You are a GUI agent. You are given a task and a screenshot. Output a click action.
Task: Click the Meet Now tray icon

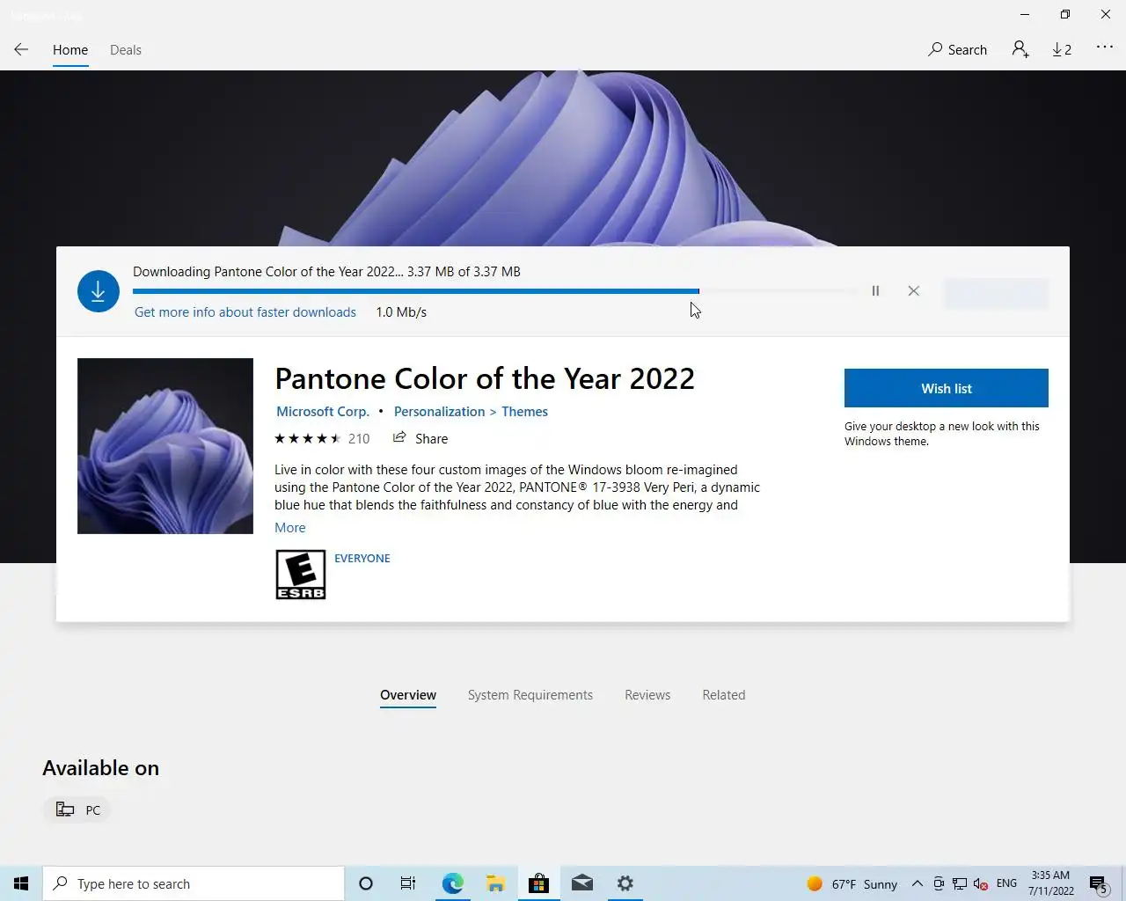(x=939, y=883)
